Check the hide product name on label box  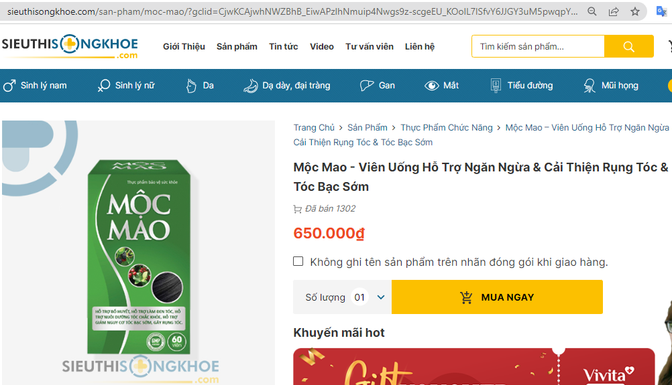tap(298, 262)
